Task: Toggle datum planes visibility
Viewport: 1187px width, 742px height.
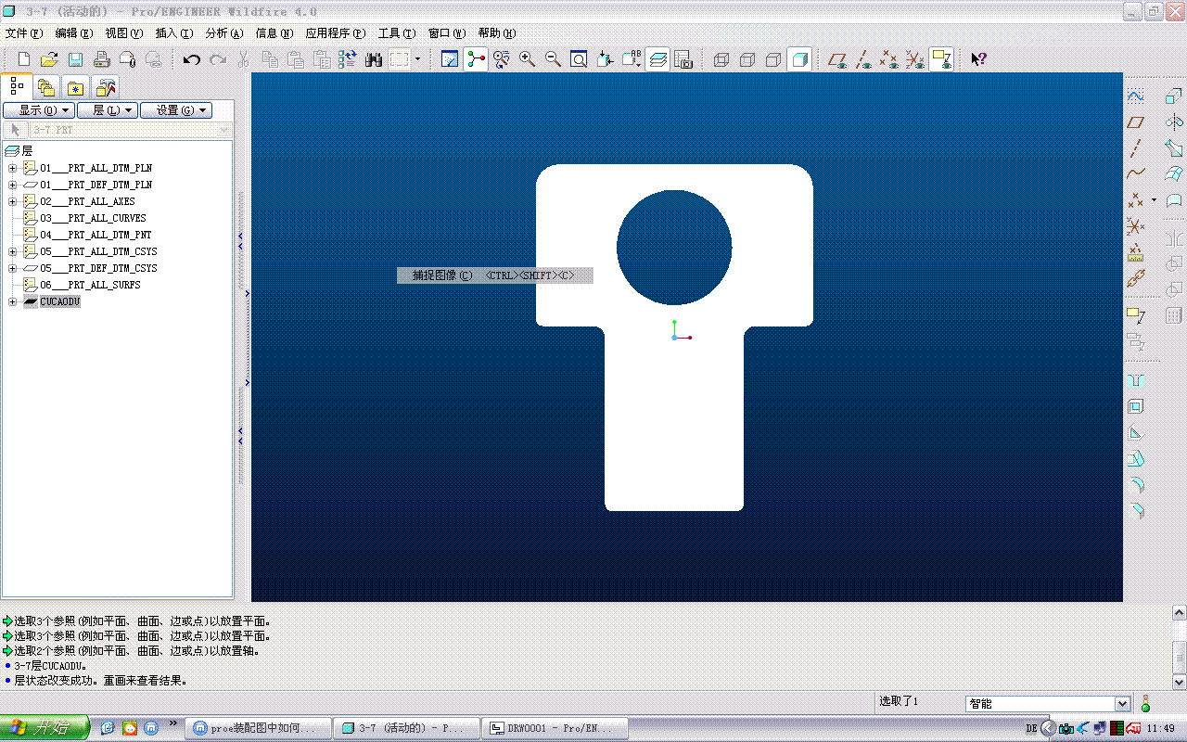Action: click(x=837, y=59)
